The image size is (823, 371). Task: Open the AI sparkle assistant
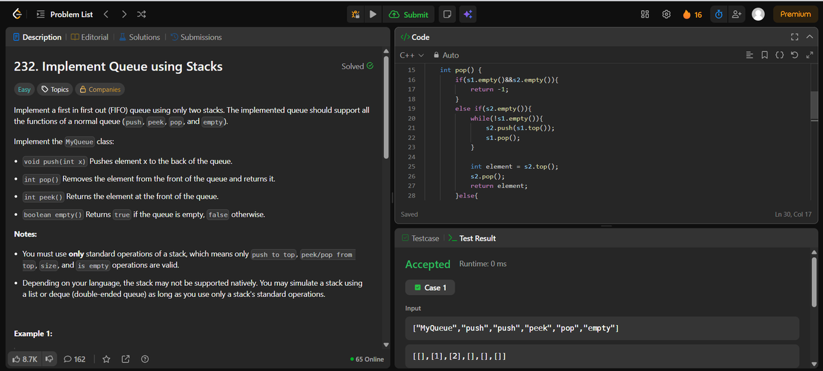[x=468, y=14]
